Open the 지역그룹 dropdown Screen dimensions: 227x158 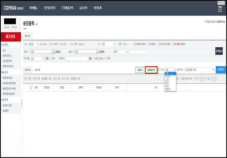tap(37, 59)
